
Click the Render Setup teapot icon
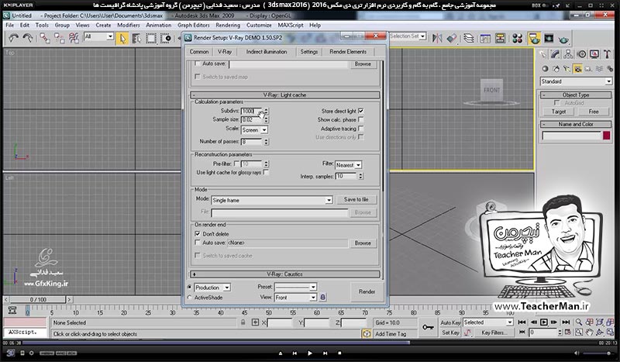point(534,39)
